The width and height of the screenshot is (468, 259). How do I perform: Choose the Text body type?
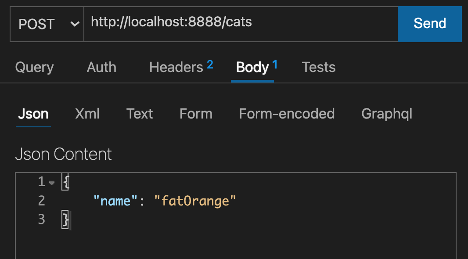tap(139, 114)
